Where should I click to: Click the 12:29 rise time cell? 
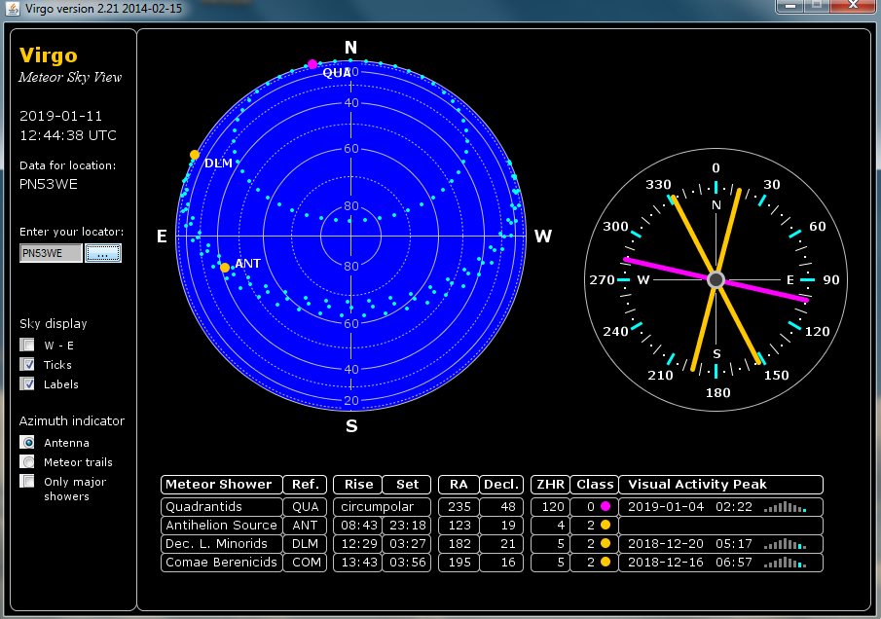pos(358,544)
